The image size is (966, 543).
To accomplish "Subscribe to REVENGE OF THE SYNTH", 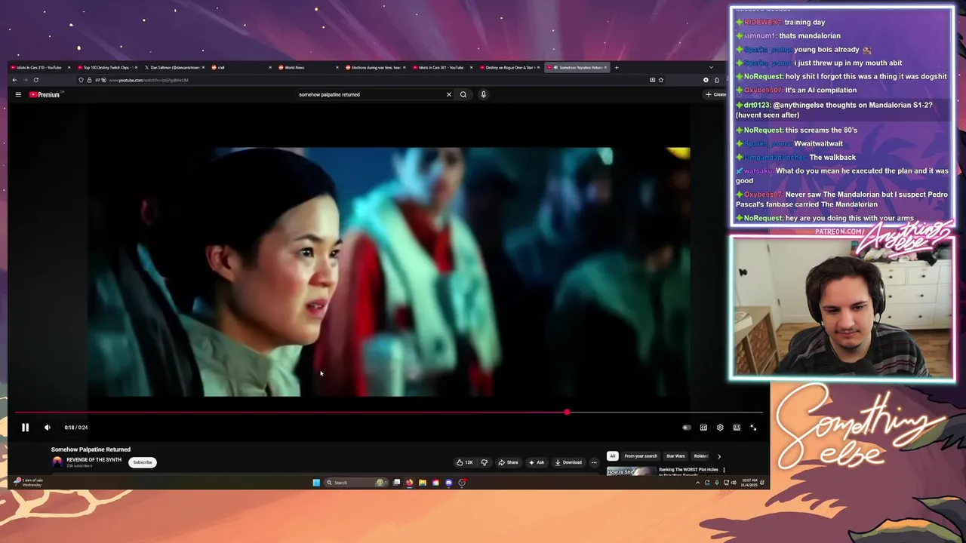I will (143, 462).
